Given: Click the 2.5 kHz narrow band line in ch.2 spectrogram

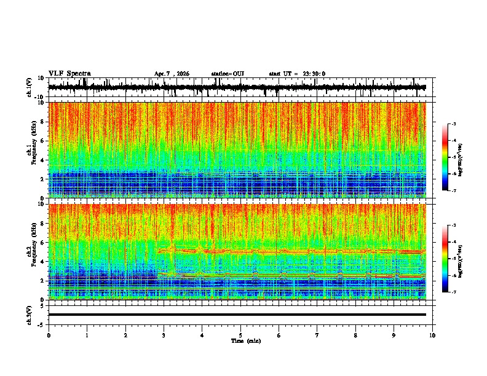Looking at the screenshot, I should [x=292, y=275].
